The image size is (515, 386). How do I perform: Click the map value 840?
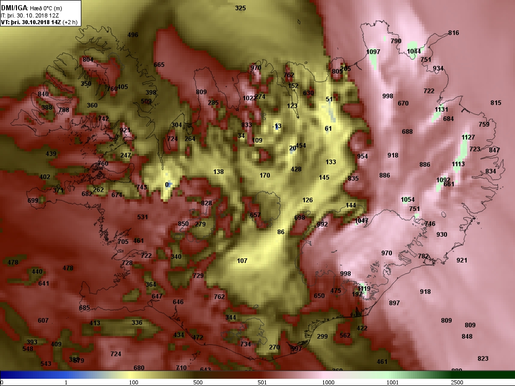point(43,94)
